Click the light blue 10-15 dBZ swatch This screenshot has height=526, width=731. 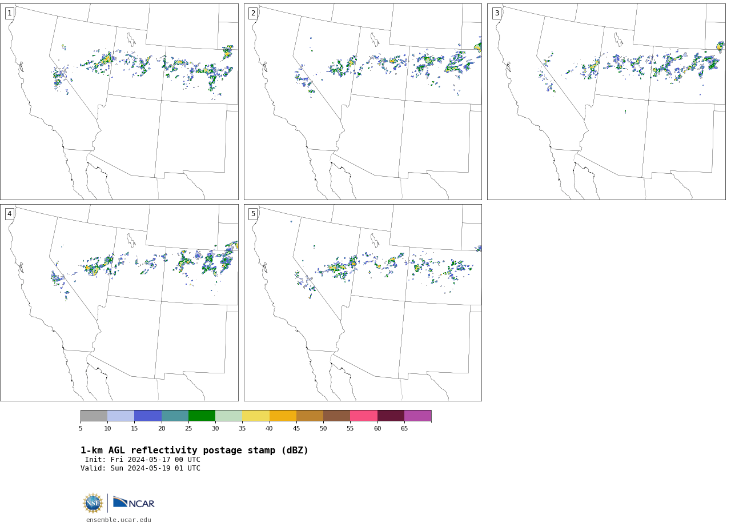pyautogui.click(x=121, y=416)
